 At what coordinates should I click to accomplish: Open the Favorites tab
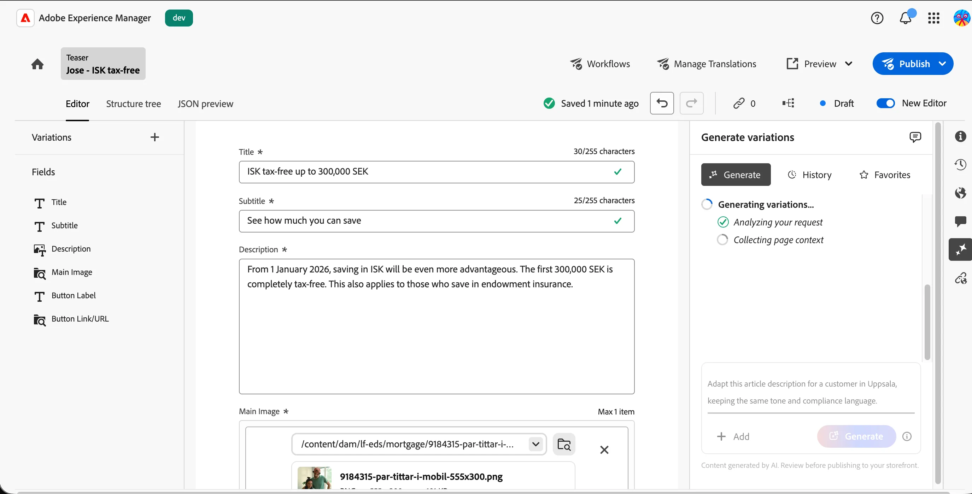point(885,175)
